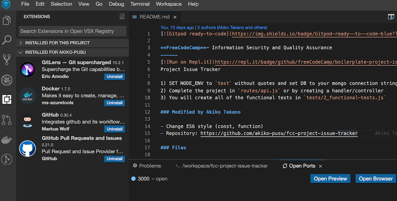Click the Docker extension logo
The image size is (397, 201).
tap(27, 96)
